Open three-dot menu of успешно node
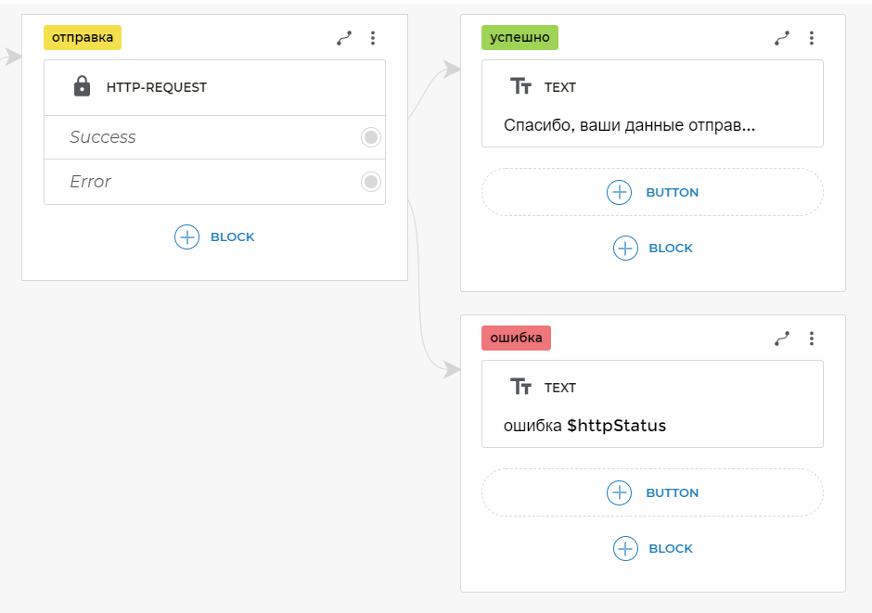The image size is (872, 613). tap(811, 38)
